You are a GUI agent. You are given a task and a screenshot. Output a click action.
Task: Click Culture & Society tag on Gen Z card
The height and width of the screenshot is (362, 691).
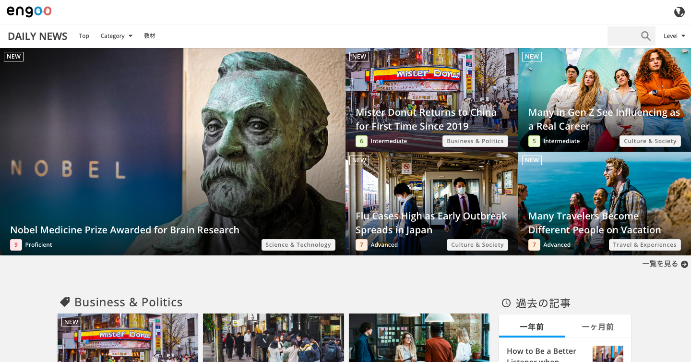[650, 141]
